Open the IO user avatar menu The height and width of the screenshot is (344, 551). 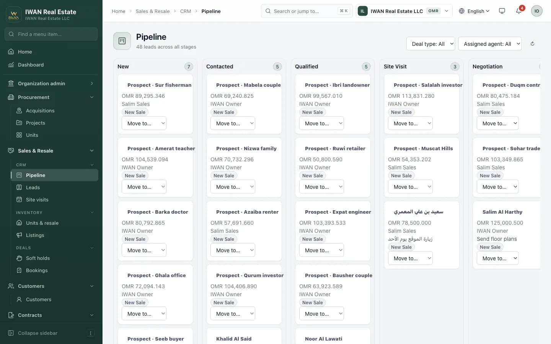coord(536,11)
